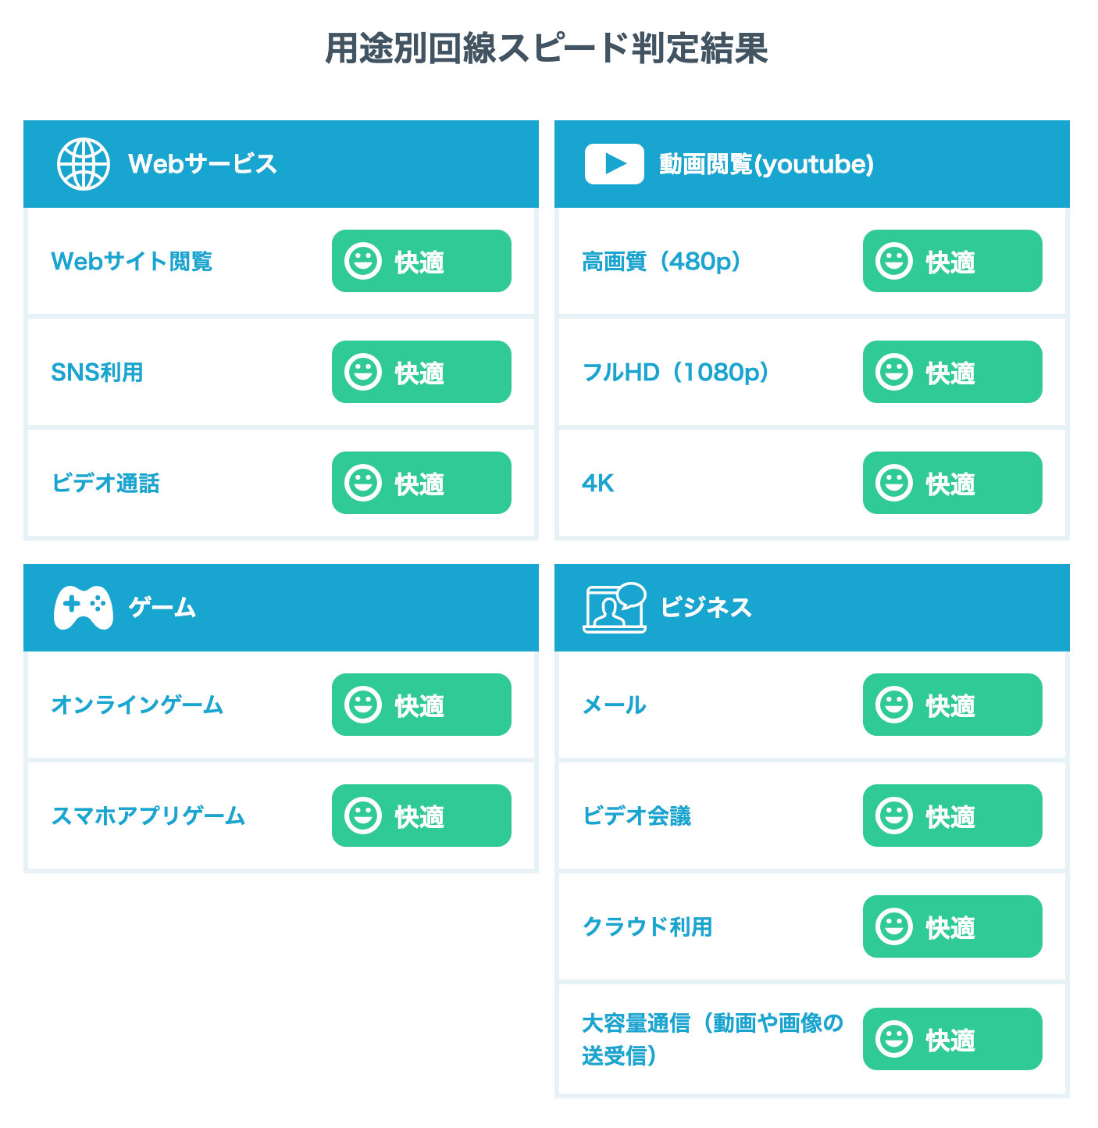This screenshot has width=1098, height=1128.
Task: Click 快適 badge for ビデオ通話
Action: point(422,483)
